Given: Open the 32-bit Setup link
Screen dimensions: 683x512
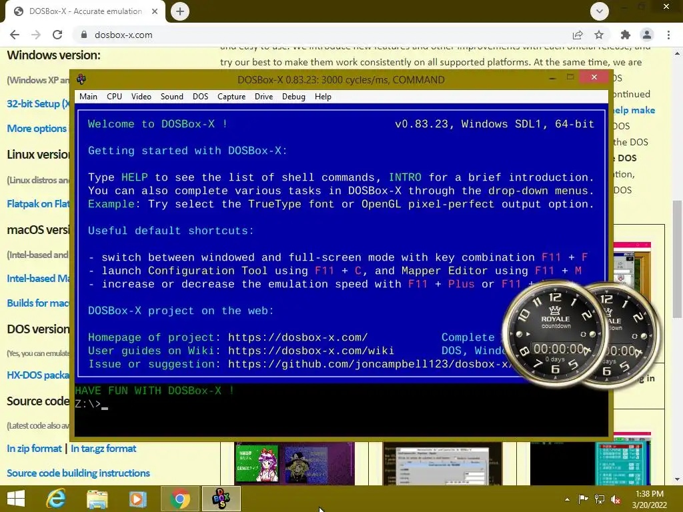Looking at the screenshot, I should pos(38,103).
